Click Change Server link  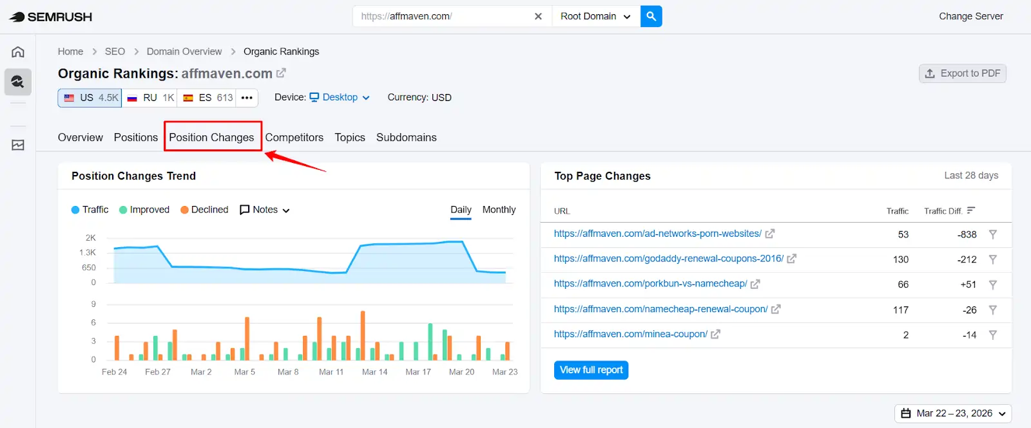[x=970, y=16]
